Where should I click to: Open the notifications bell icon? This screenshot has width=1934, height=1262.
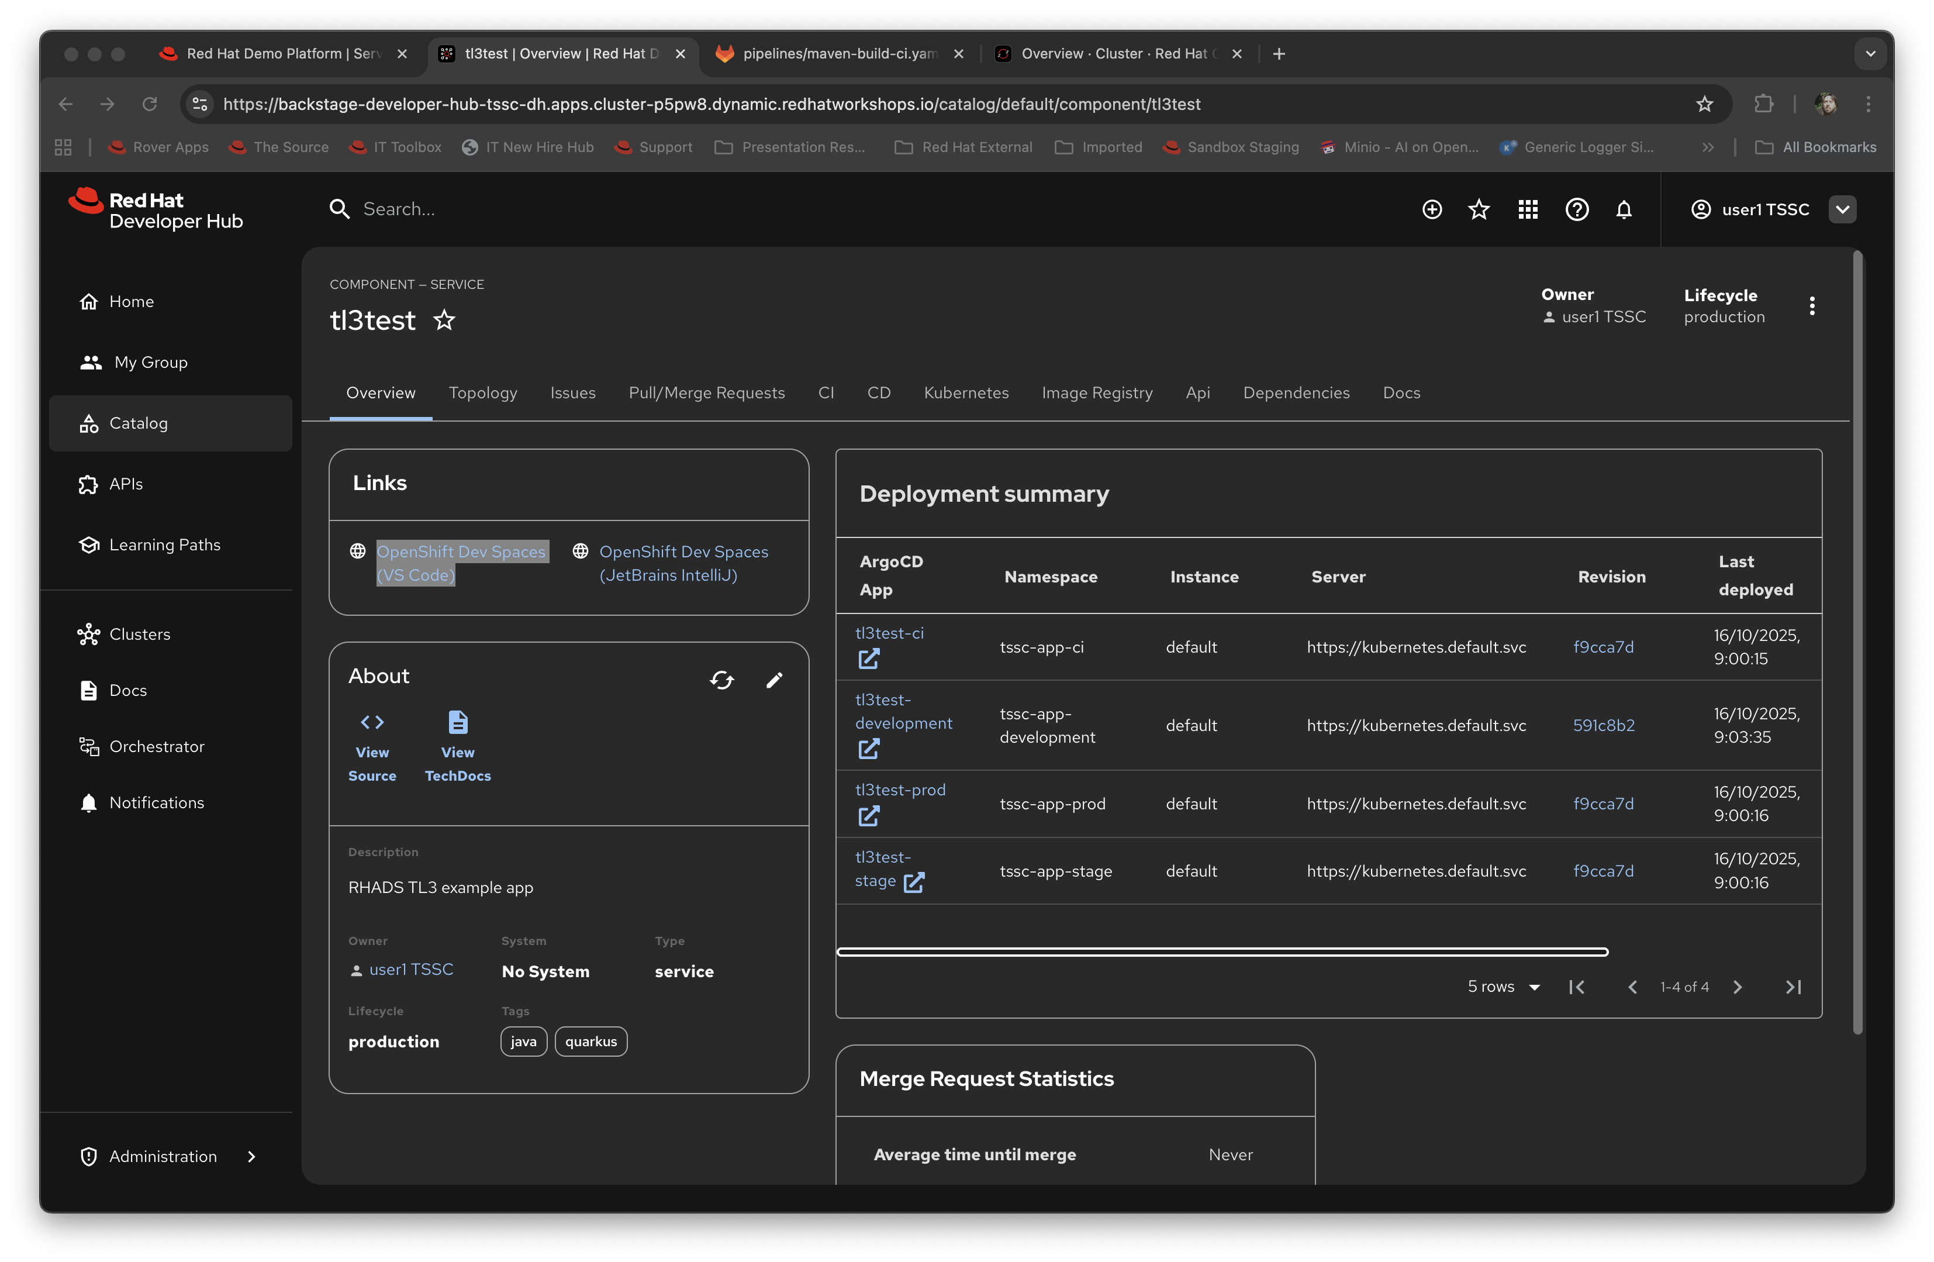point(1624,209)
